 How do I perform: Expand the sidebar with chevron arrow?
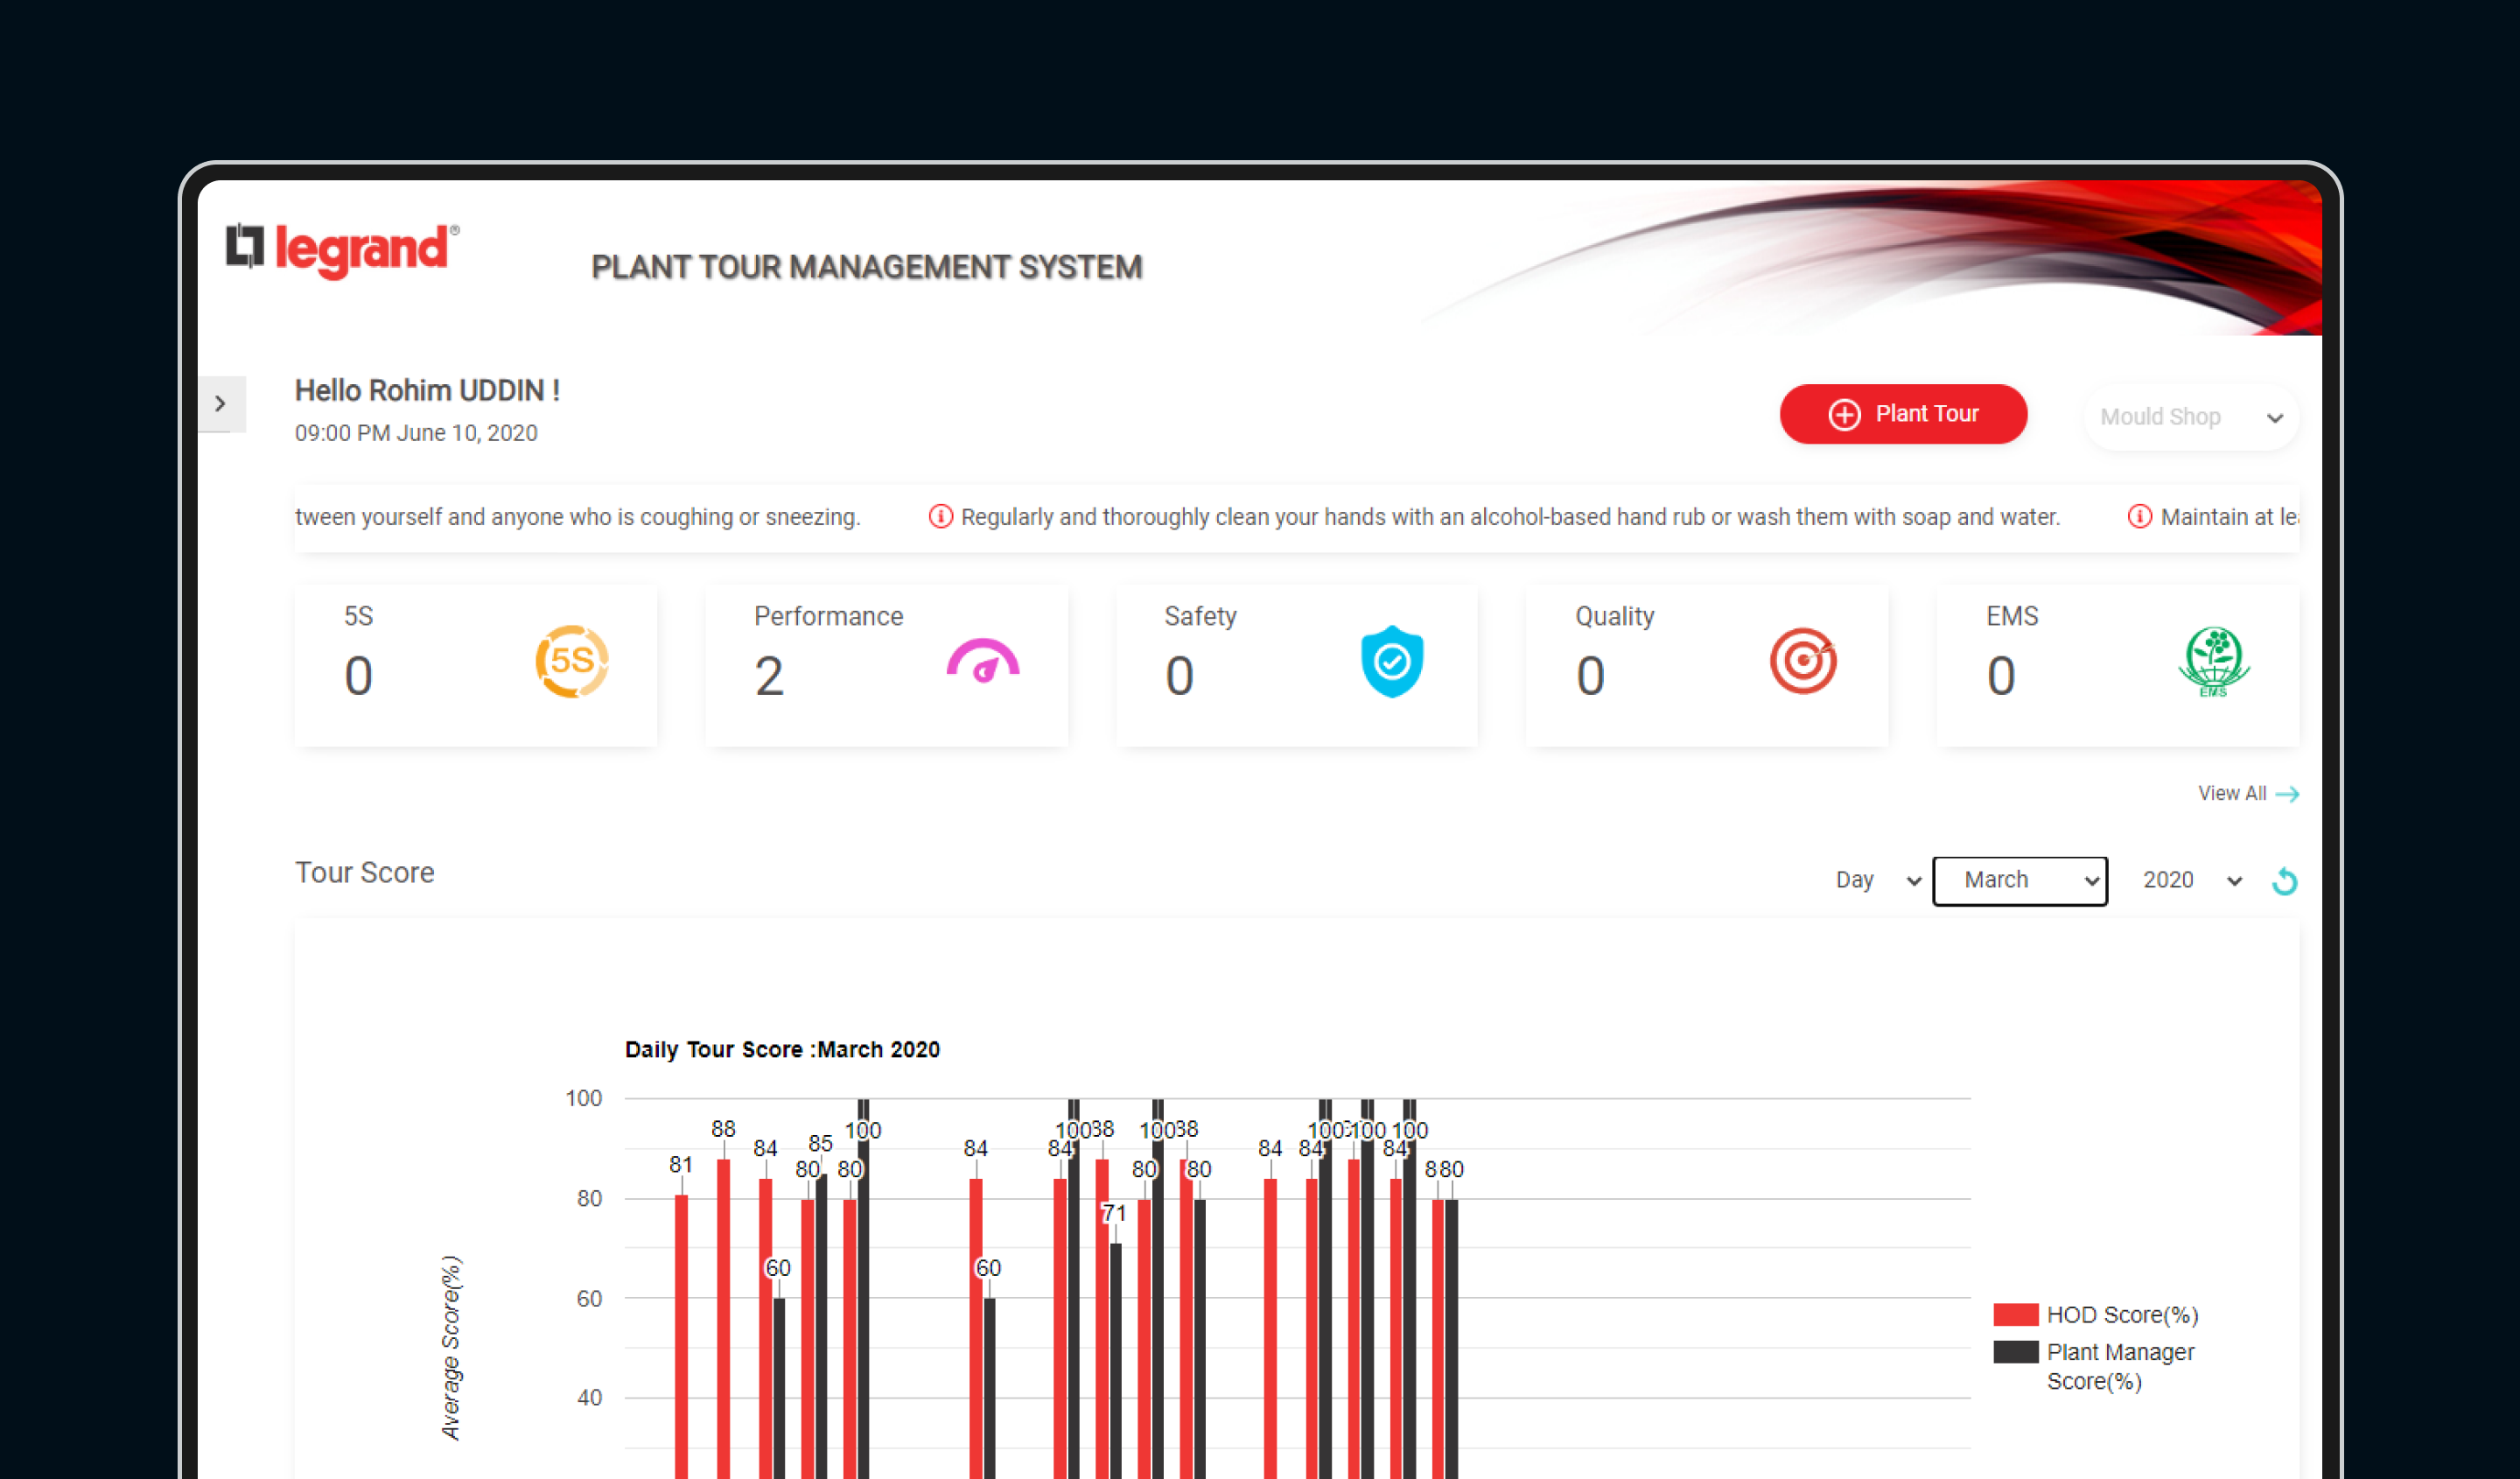pyautogui.click(x=221, y=404)
